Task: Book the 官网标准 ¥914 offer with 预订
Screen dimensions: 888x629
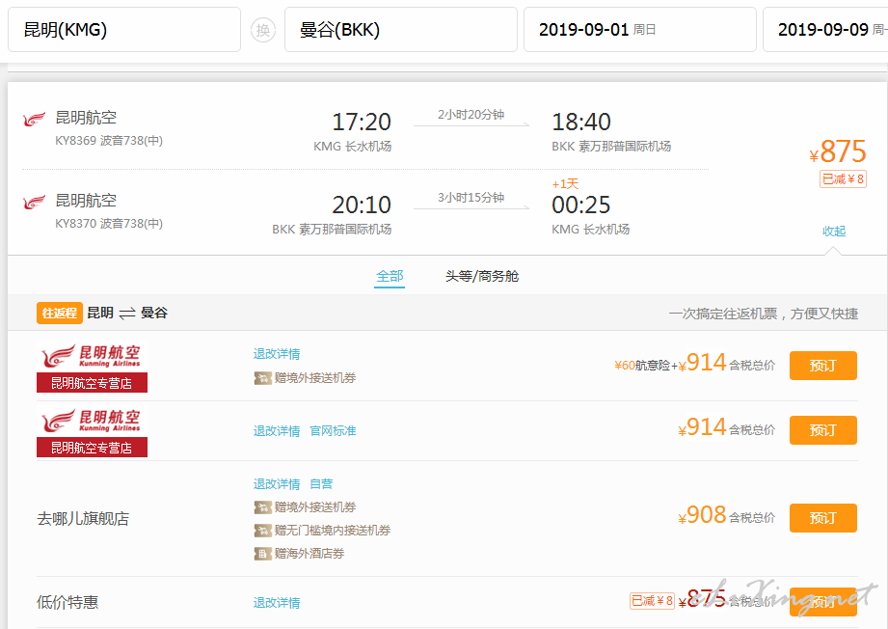Action: [822, 430]
